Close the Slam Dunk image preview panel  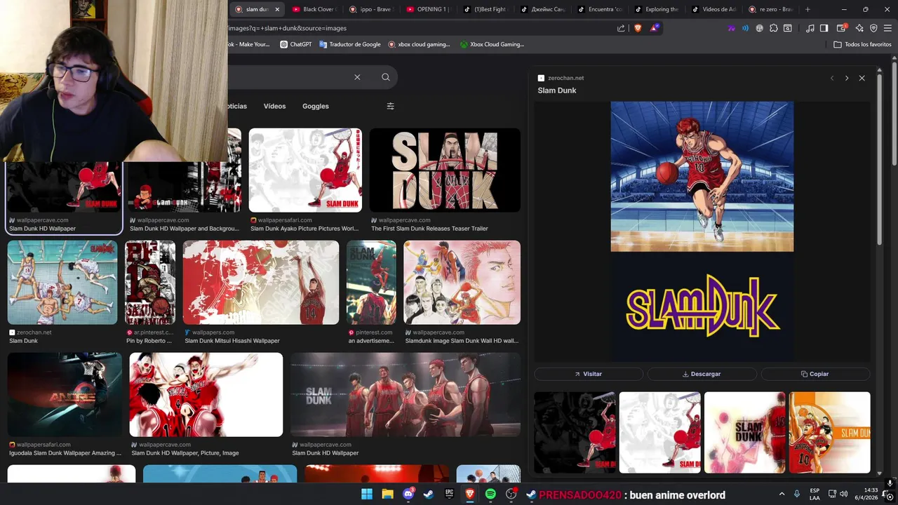862,78
